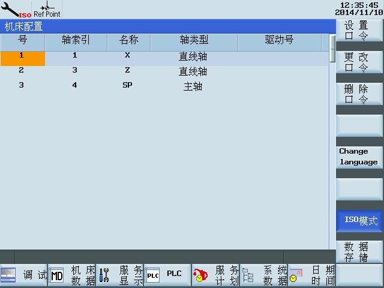
Task: Select the SP spindle name cell
Action: pyautogui.click(x=127, y=85)
